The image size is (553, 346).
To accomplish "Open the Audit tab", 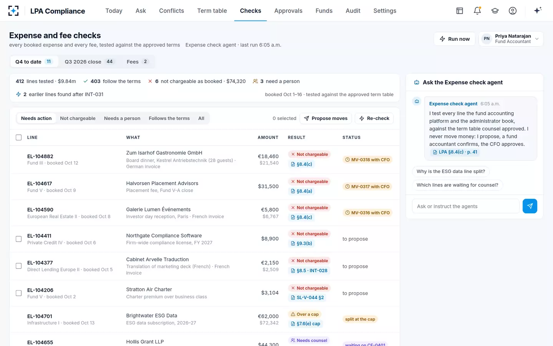I will pos(353,11).
